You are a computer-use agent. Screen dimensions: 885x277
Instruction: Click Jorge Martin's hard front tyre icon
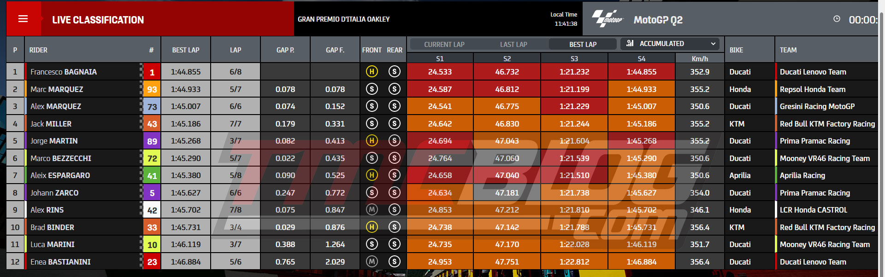pyautogui.click(x=372, y=140)
